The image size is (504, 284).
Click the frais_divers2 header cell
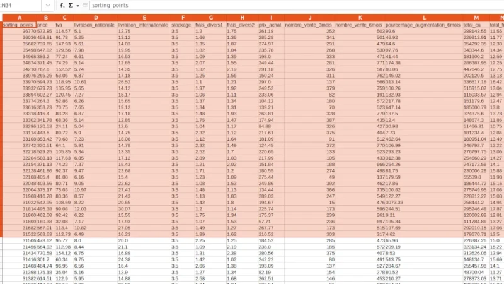242,25
